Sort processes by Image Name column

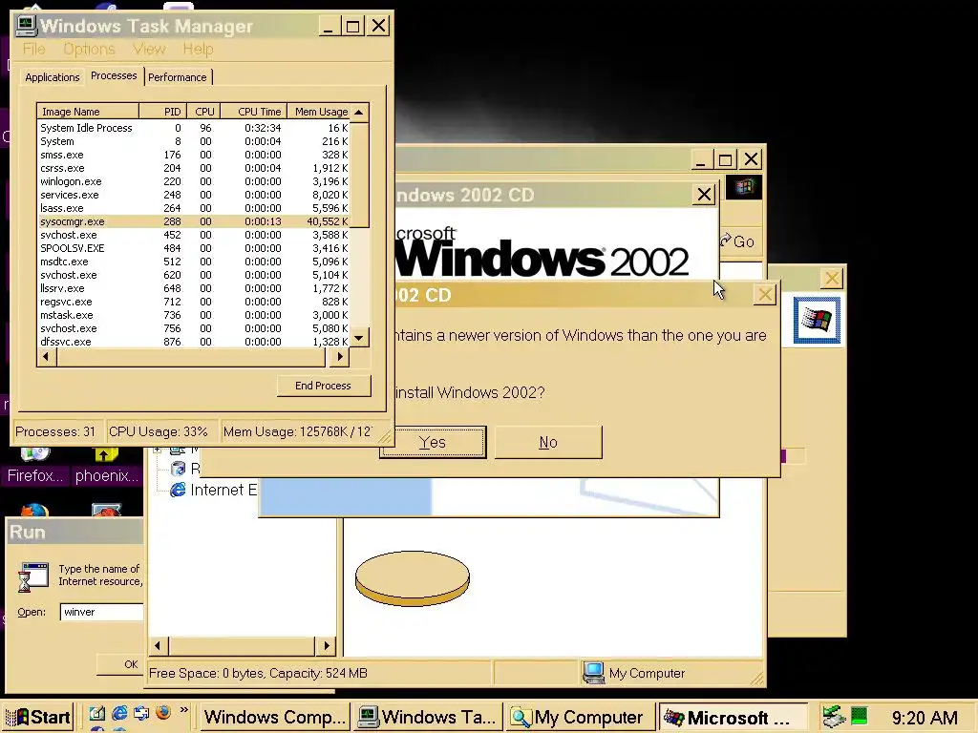click(x=87, y=112)
